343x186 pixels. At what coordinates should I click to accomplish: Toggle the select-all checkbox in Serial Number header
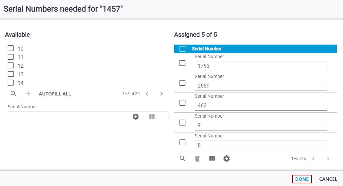coord(182,49)
